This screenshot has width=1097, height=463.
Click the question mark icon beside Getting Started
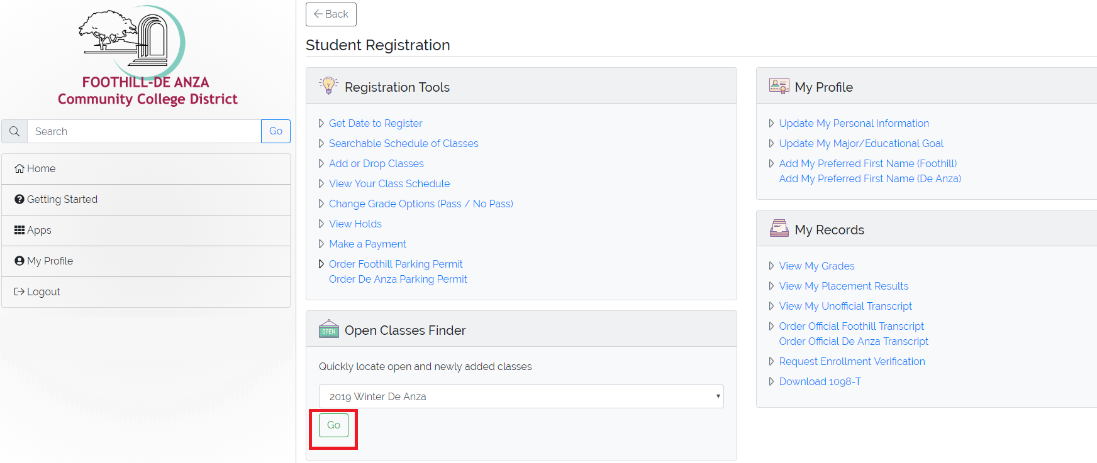click(x=19, y=199)
